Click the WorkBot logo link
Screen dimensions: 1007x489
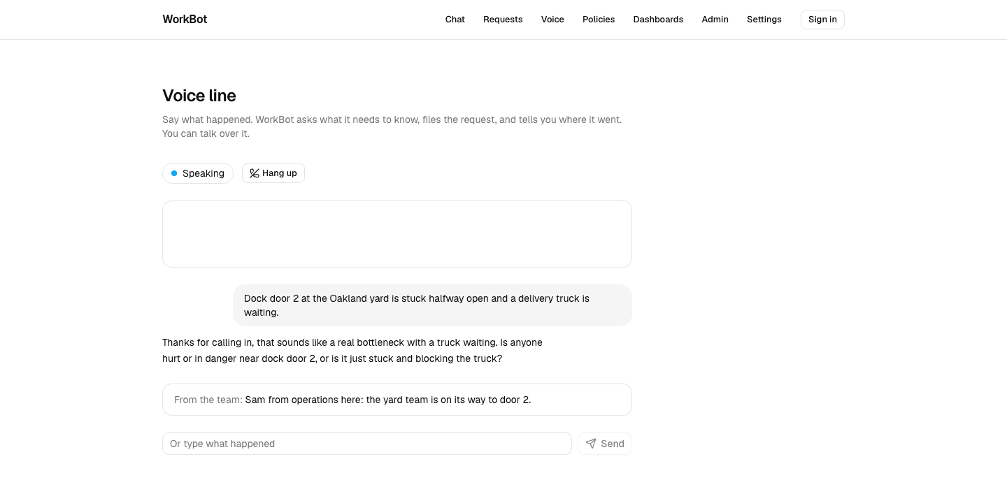click(185, 20)
